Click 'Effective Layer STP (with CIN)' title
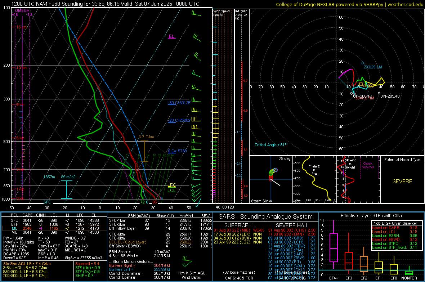Screen dimensions: 425x282 pyautogui.click(x=371, y=216)
